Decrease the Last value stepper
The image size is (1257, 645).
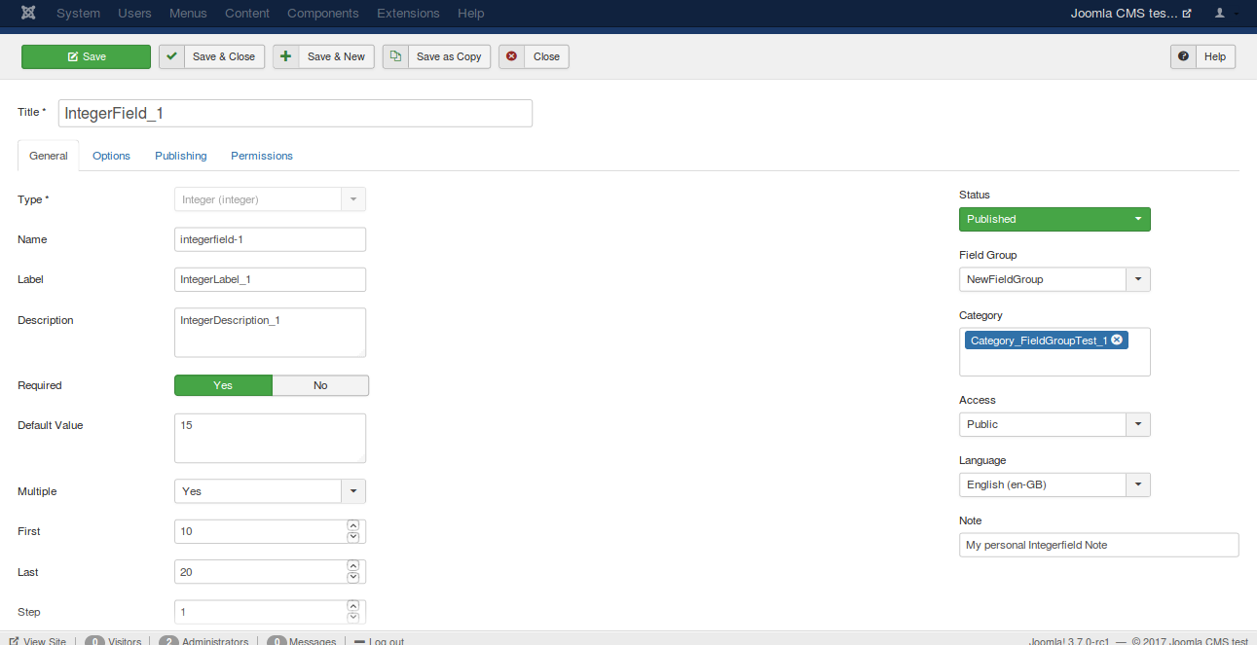(x=353, y=578)
